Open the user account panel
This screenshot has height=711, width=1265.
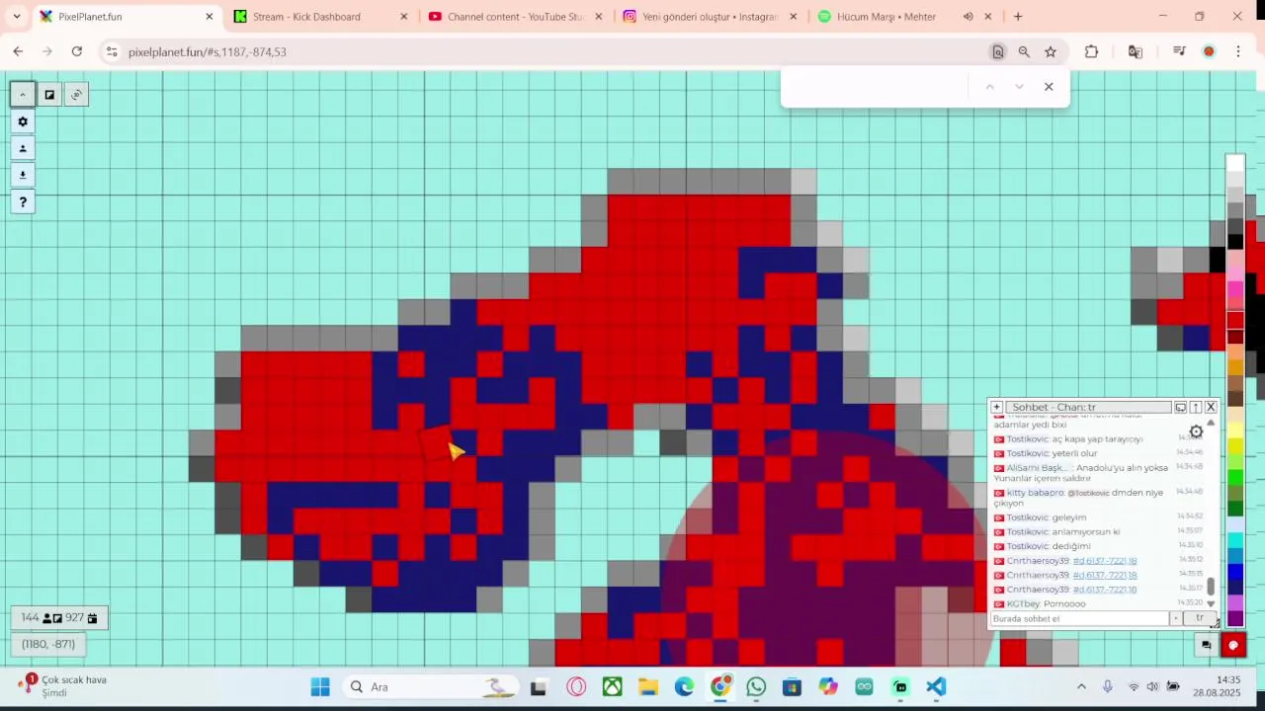coord(23,148)
